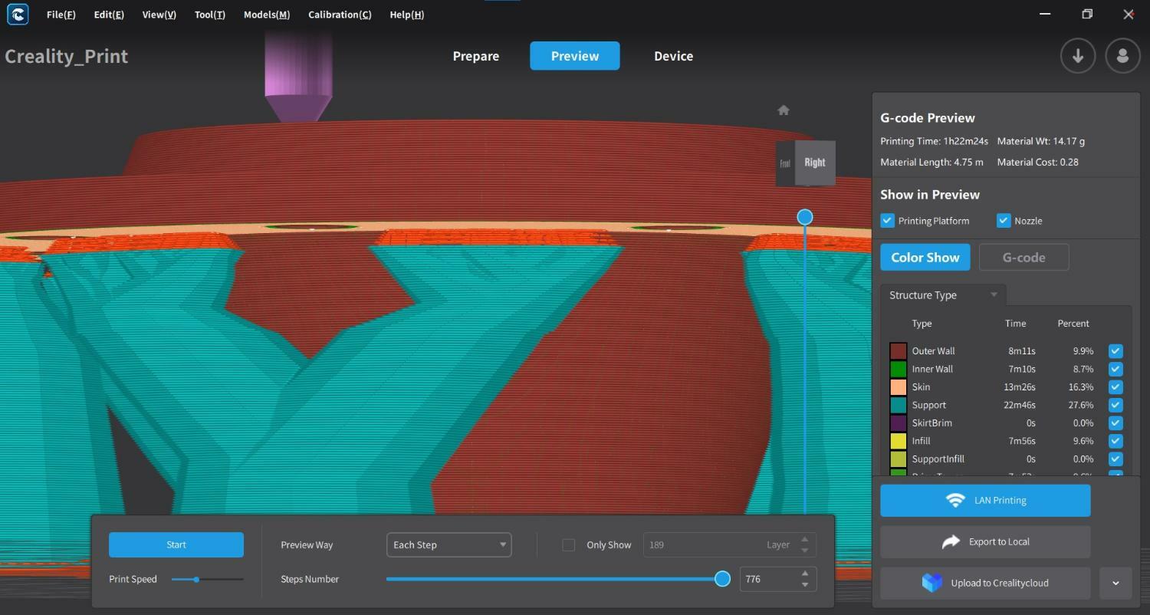Open the Models menu
The image size is (1150, 615).
pos(267,15)
